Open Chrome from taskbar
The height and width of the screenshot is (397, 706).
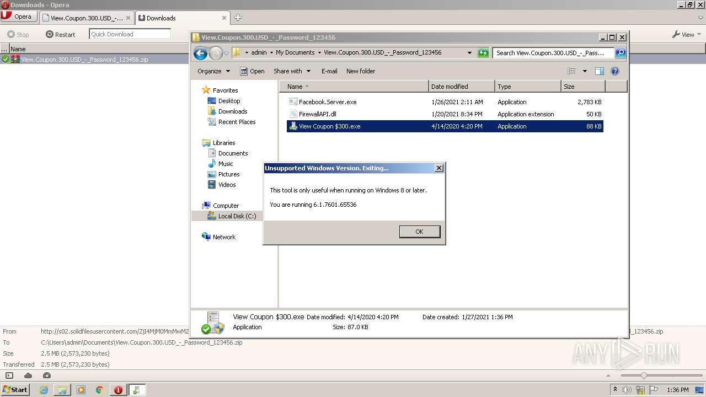[x=100, y=390]
